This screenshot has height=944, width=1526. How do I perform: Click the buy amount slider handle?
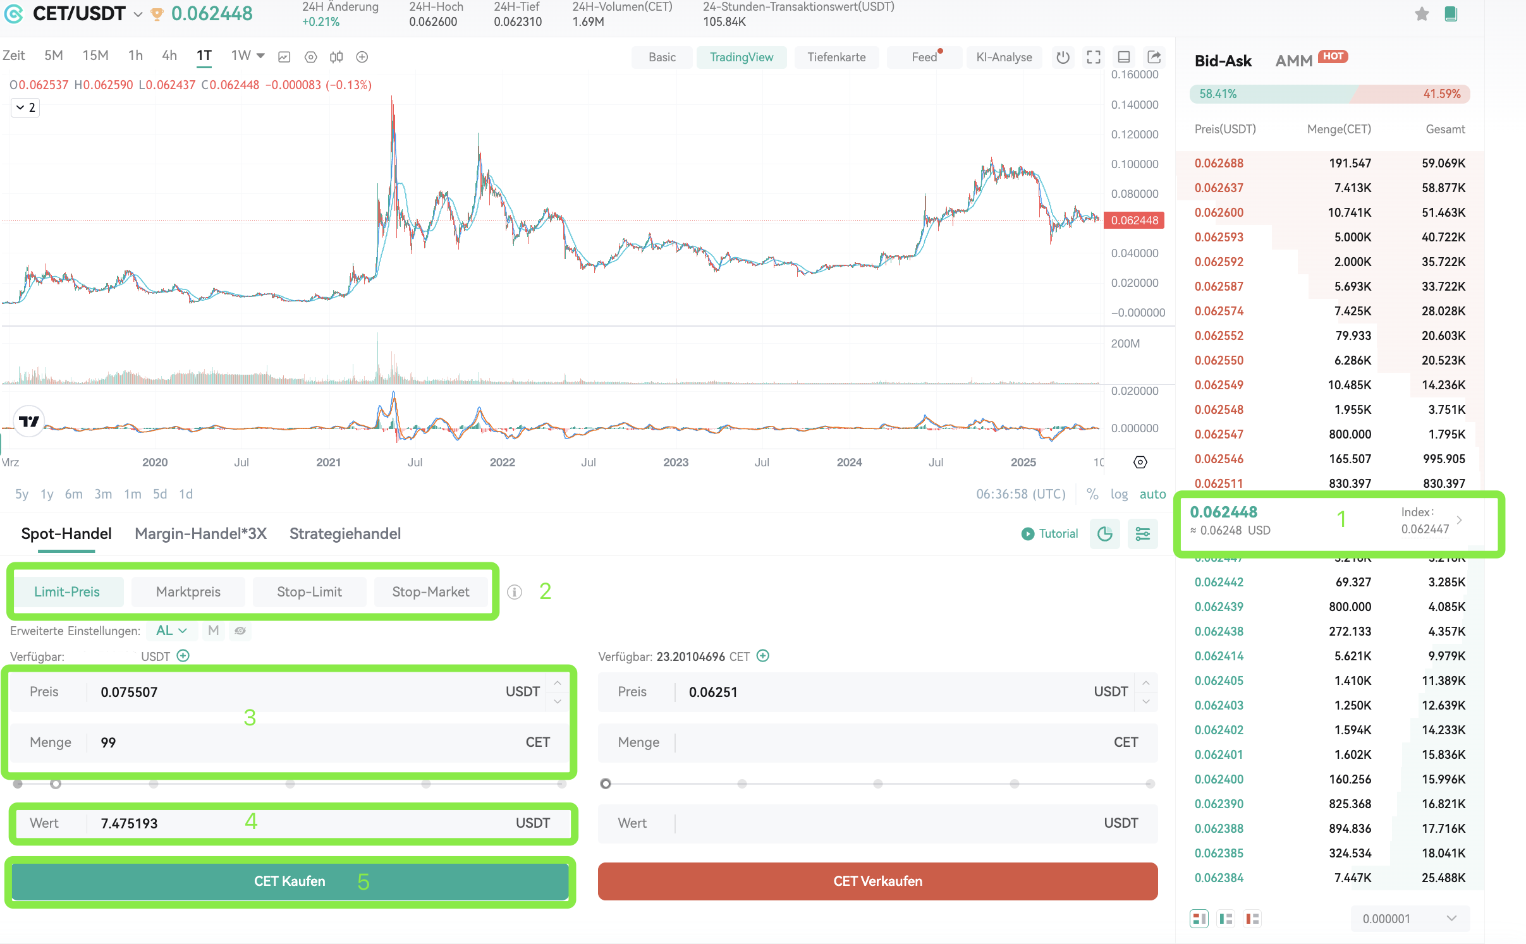[56, 784]
